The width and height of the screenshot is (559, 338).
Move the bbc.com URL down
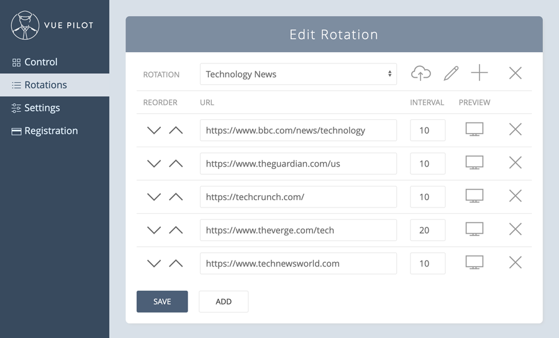pos(154,130)
